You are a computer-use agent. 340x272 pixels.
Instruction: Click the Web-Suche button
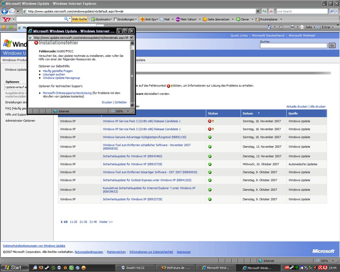pos(79,19)
